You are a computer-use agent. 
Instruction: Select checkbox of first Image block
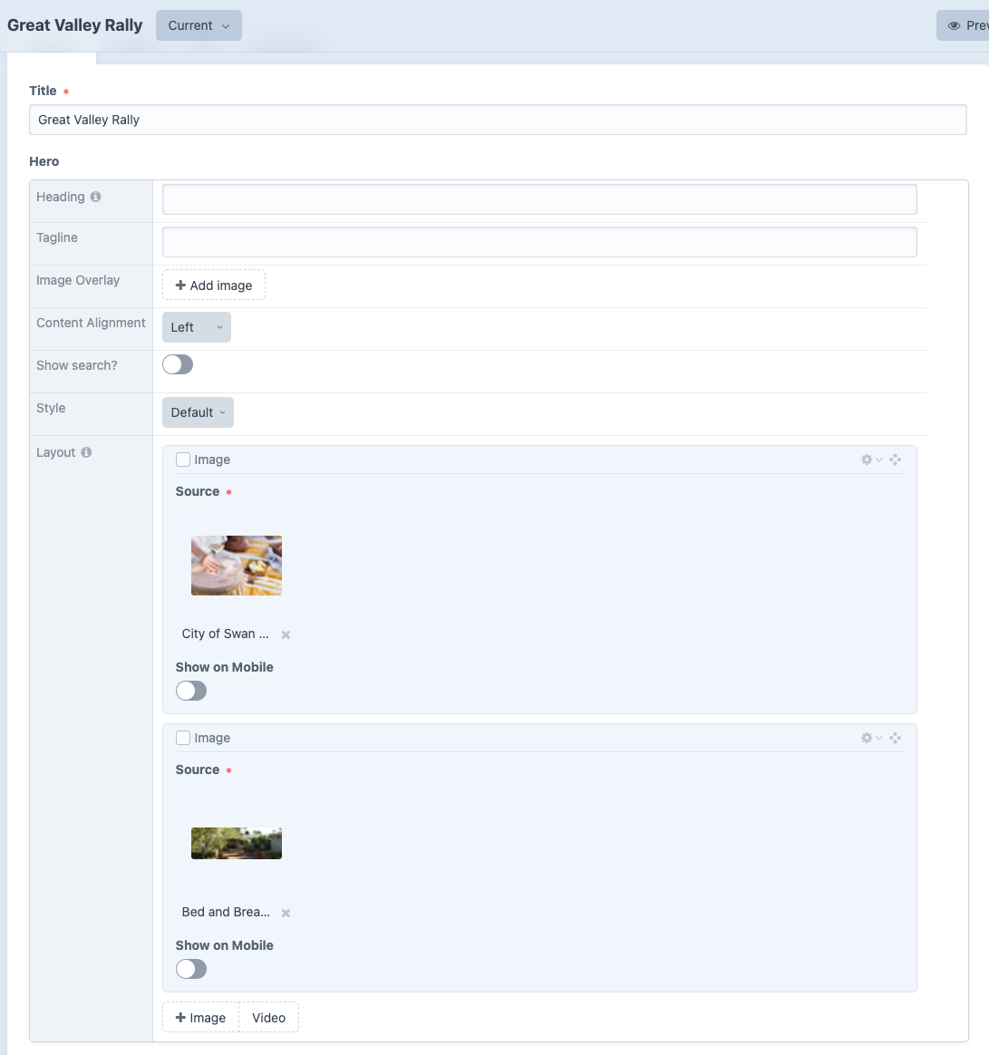[183, 460]
